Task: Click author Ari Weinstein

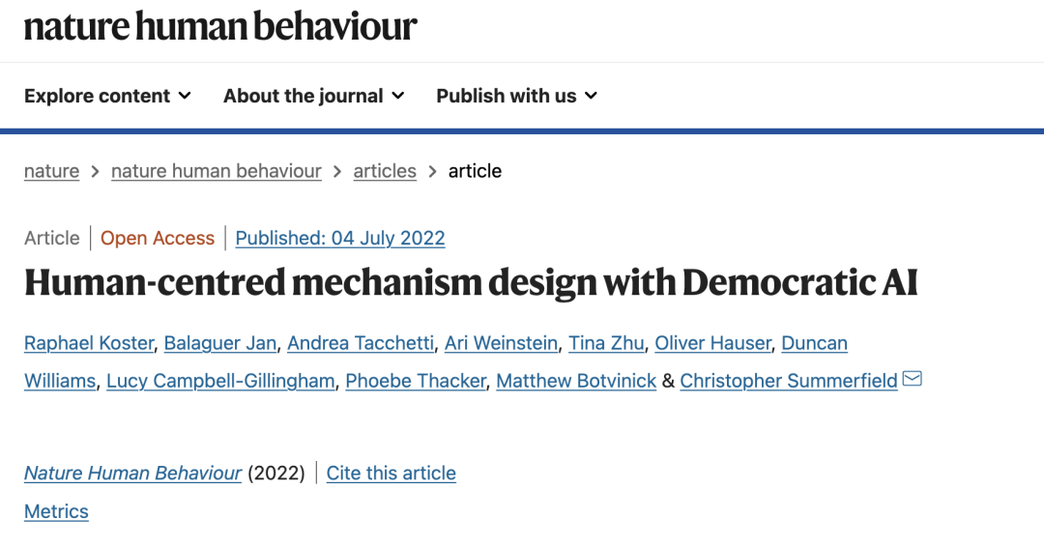Action: click(x=501, y=343)
